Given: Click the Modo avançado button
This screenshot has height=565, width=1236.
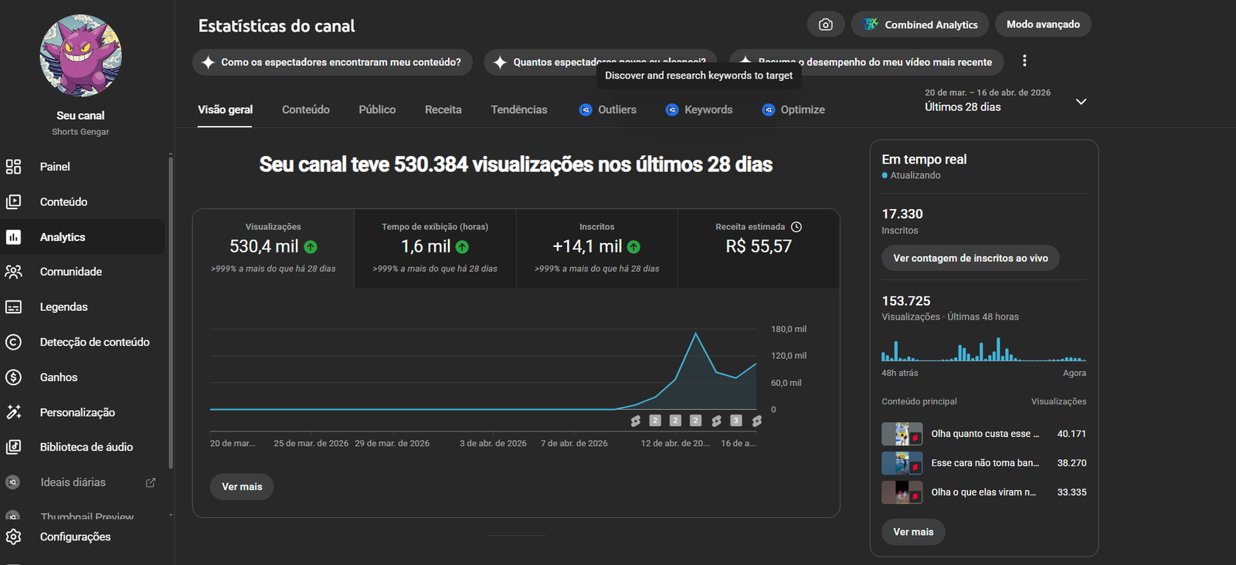Looking at the screenshot, I should (x=1043, y=25).
